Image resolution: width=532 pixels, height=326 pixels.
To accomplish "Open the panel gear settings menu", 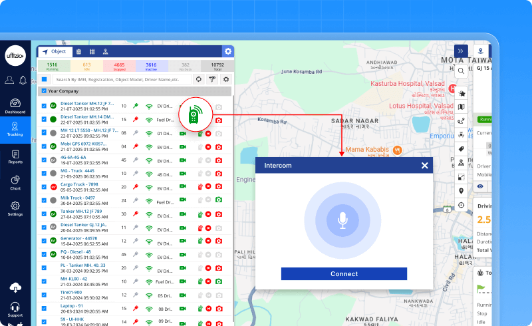I will tap(228, 51).
